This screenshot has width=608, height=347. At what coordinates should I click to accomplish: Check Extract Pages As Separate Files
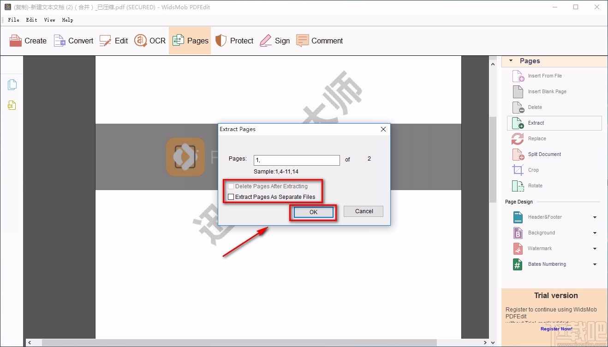pyautogui.click(x=231, y=197)
